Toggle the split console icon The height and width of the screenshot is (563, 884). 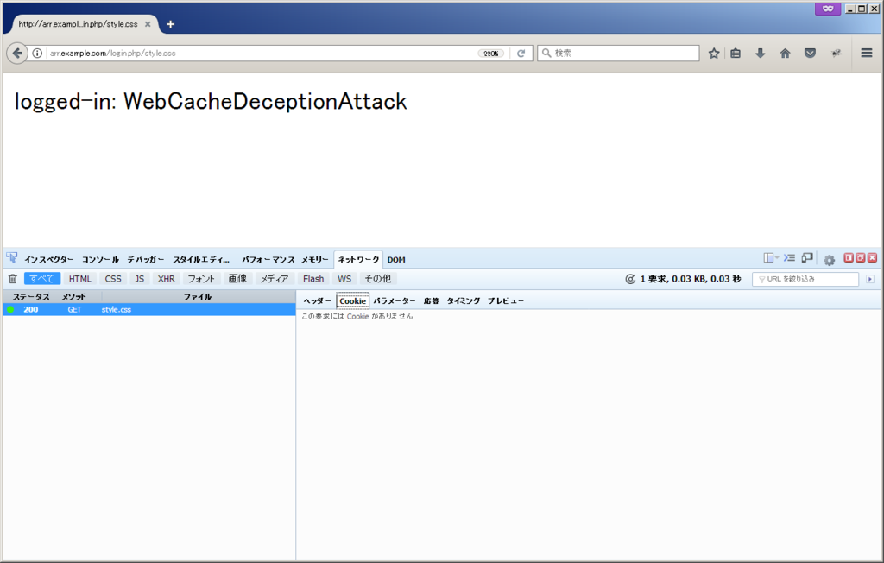tap(789, 258)
